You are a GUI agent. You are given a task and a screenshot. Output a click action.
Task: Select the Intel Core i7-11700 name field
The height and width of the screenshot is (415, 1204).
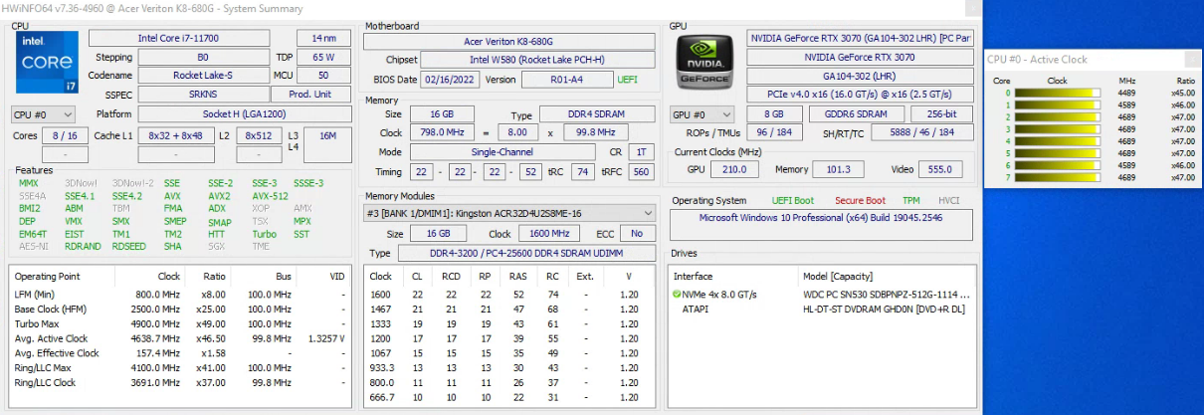[179, 38]
